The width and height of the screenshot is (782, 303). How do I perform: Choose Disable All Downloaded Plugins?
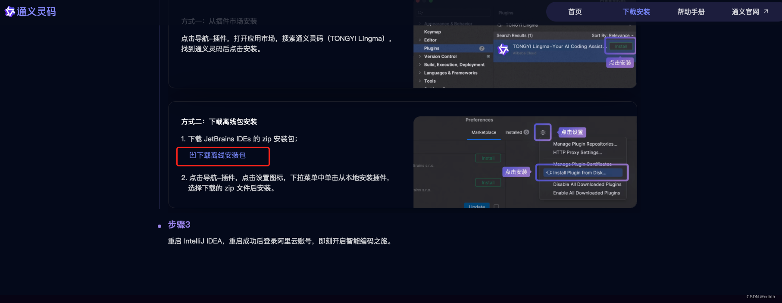[587, 184]
